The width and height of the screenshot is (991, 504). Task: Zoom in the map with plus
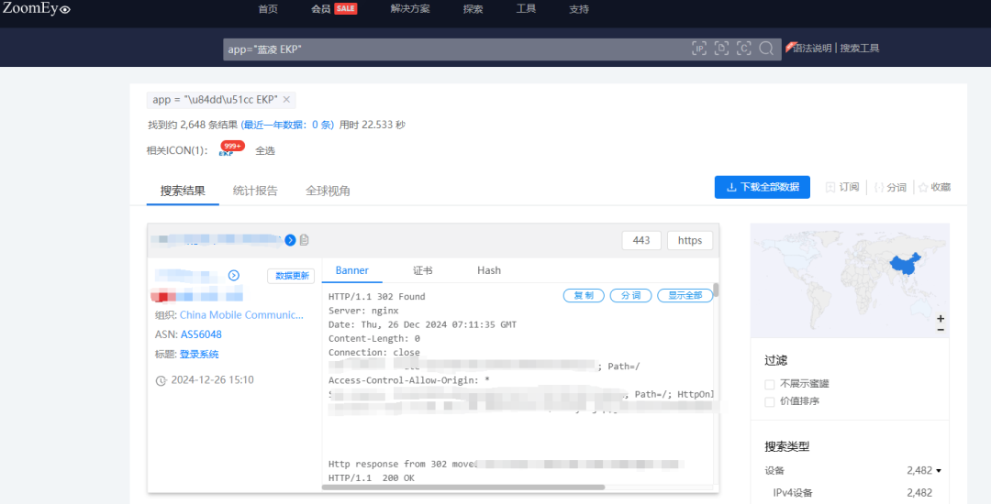[941, 319]
